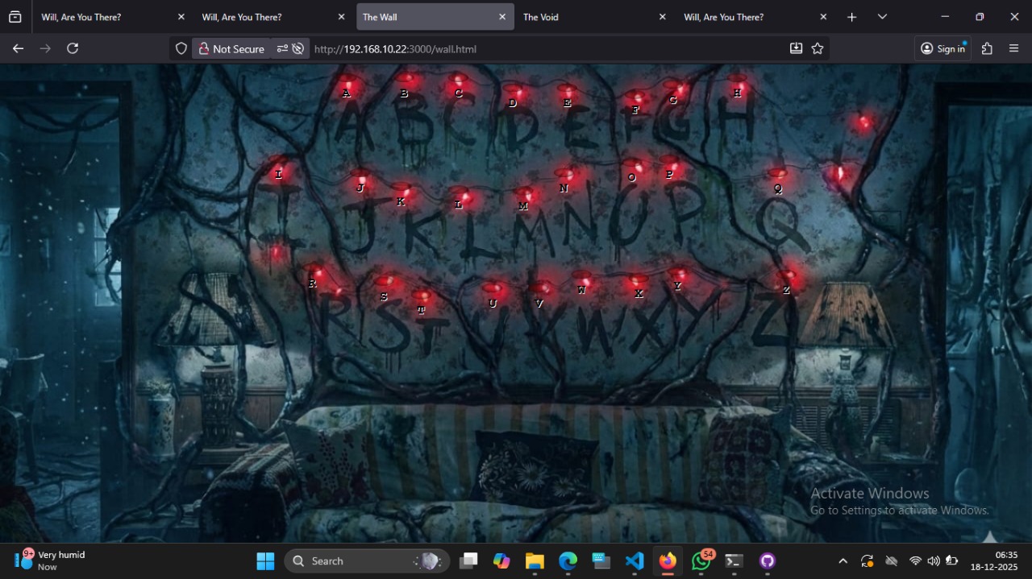
Task: Click the taskbar Search box
Action: point(366,560)
